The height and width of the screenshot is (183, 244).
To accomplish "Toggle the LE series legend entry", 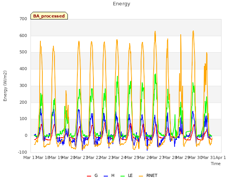I will point(127,175).
